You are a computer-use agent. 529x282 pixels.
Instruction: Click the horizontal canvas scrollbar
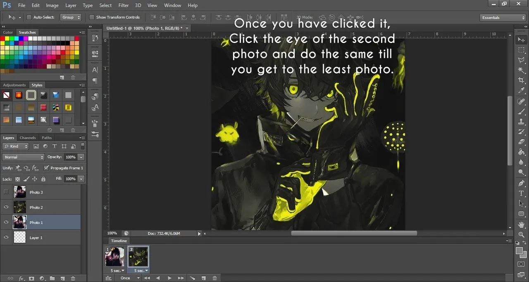tap(354, 233)
